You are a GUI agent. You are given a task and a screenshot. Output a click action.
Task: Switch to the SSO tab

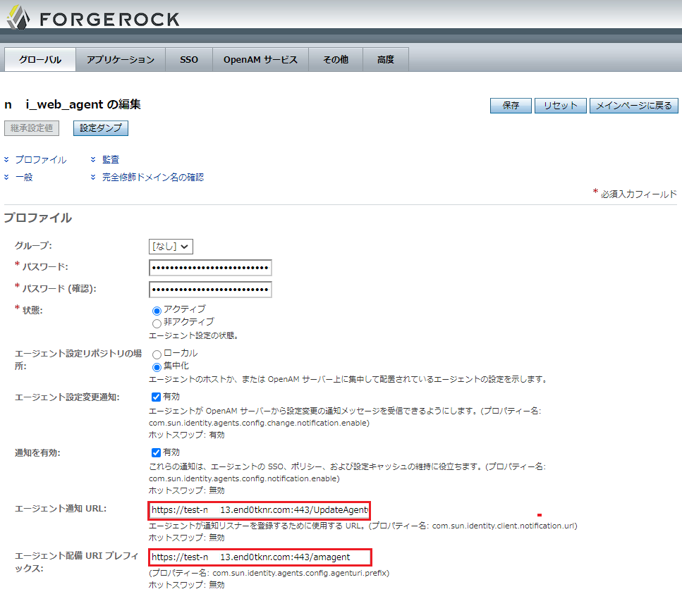(x=189, y=59)
